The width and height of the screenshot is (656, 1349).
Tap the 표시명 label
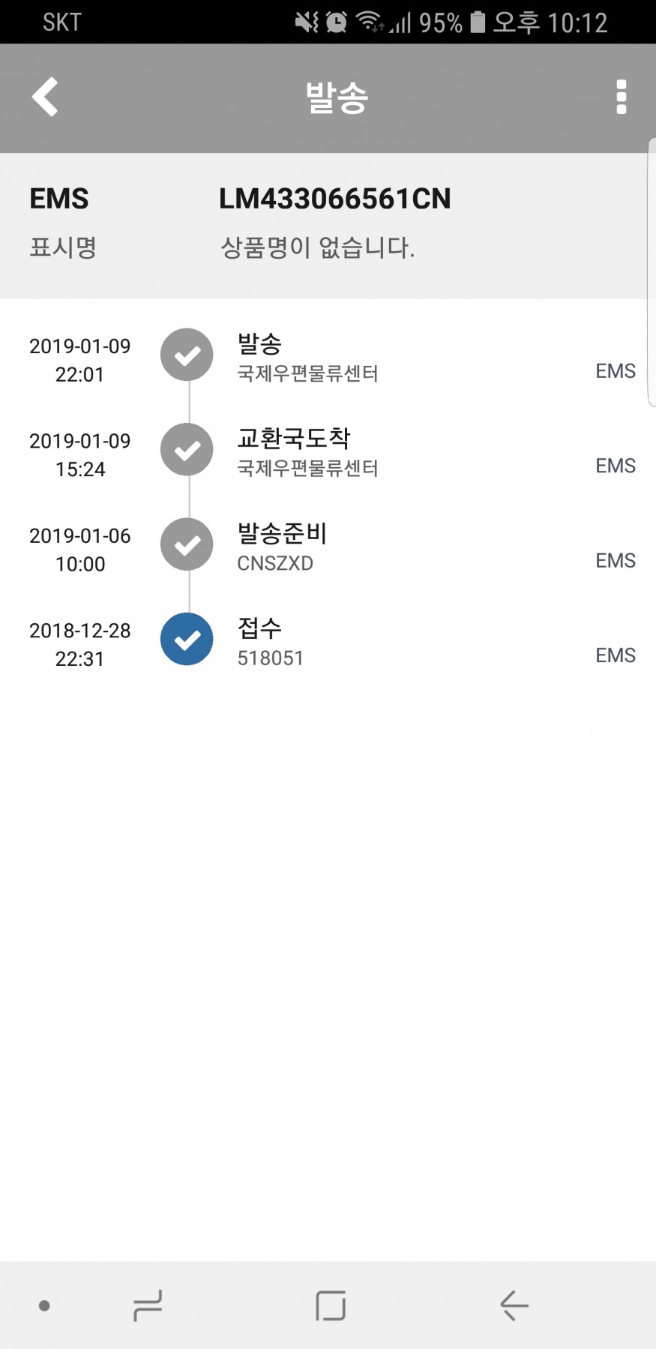click(x=63, y=247)
